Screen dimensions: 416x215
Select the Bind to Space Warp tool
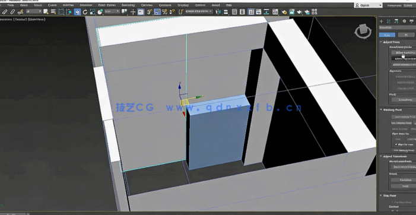[x=21, y=12]
